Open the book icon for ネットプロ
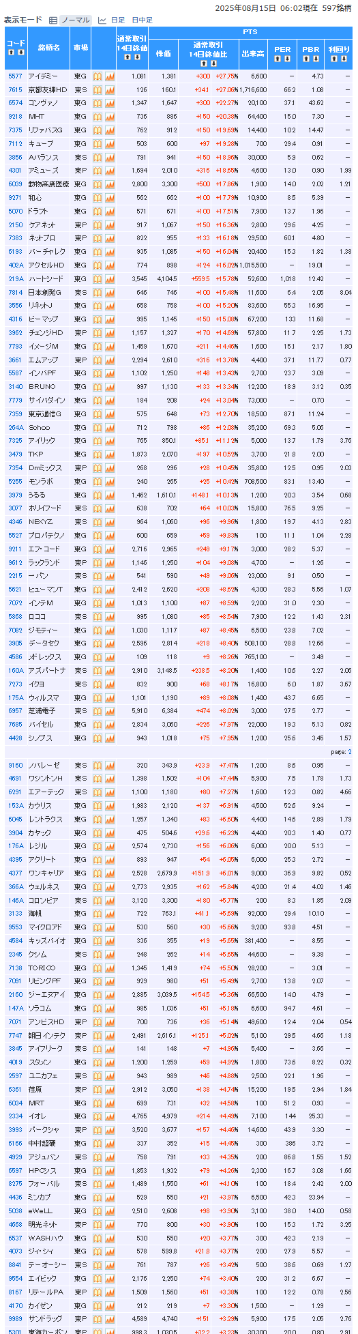This screenshot has width=358, height=1334. [x=98, y=238]
